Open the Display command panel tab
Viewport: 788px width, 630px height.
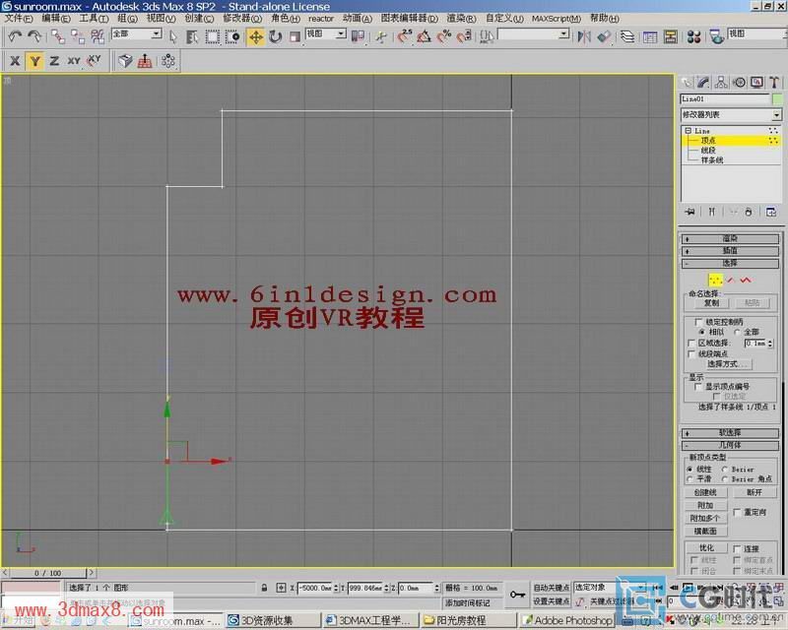coord(756,83)
